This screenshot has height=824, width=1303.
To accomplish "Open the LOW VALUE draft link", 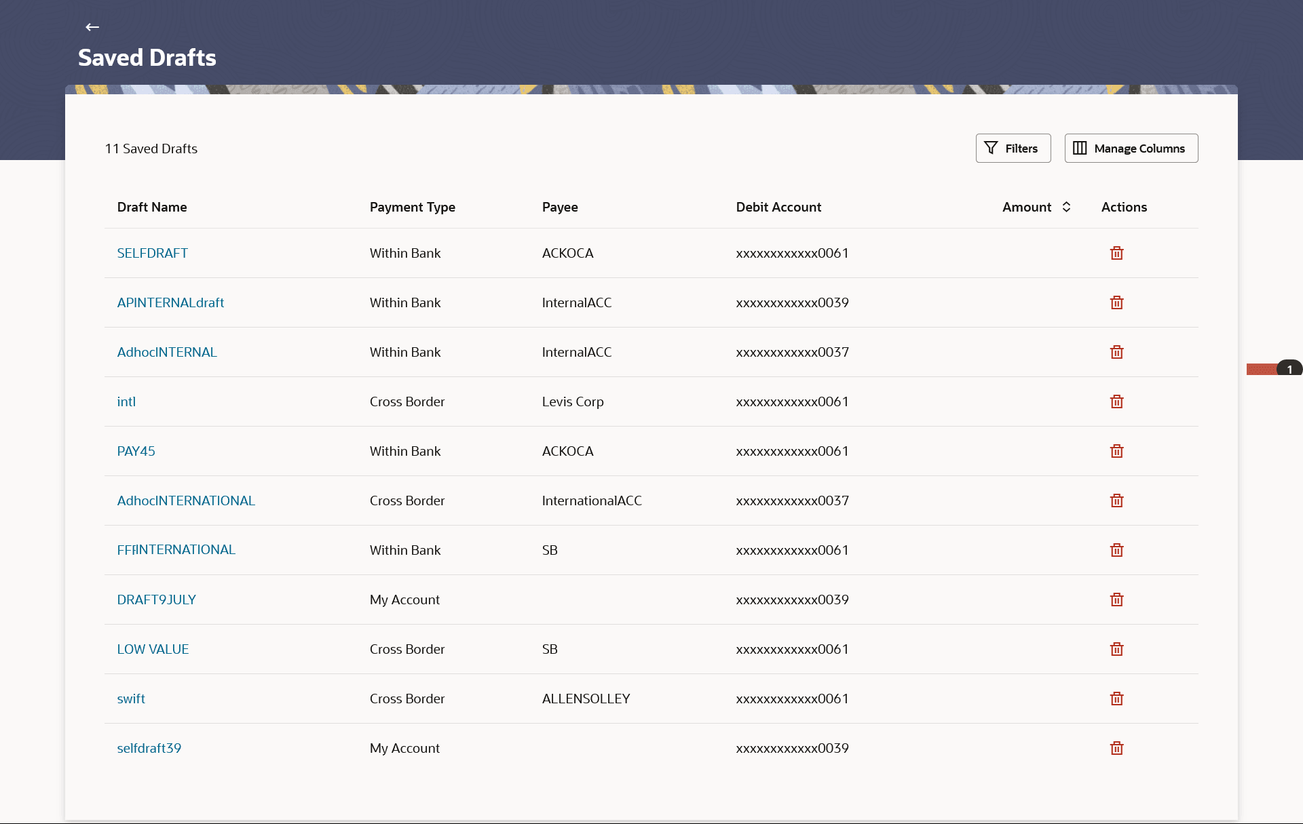I will pyautogui.click(x=153, y=649).
